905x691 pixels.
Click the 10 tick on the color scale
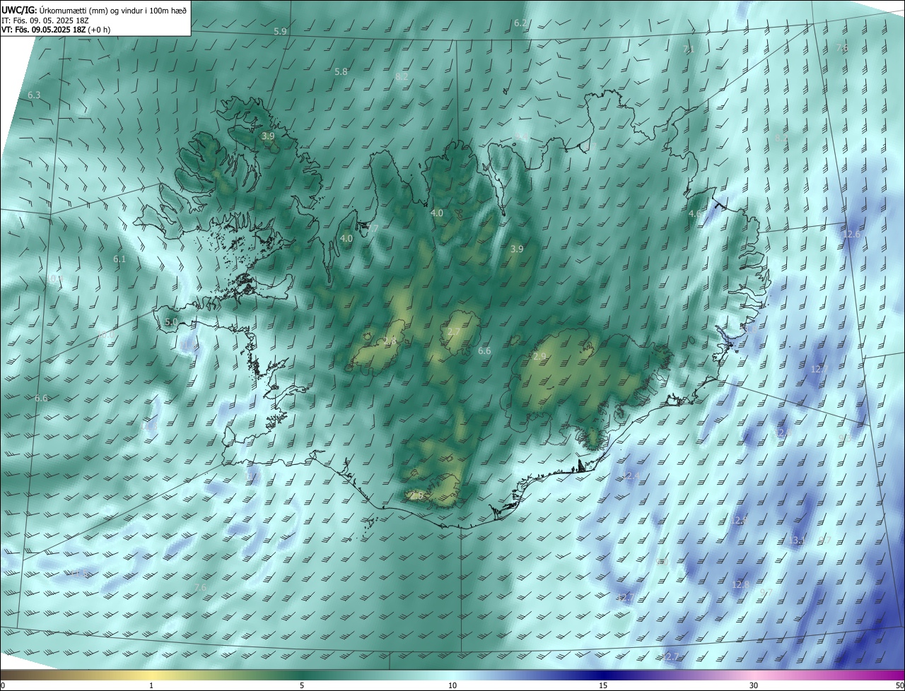click(x=452, y=685)
